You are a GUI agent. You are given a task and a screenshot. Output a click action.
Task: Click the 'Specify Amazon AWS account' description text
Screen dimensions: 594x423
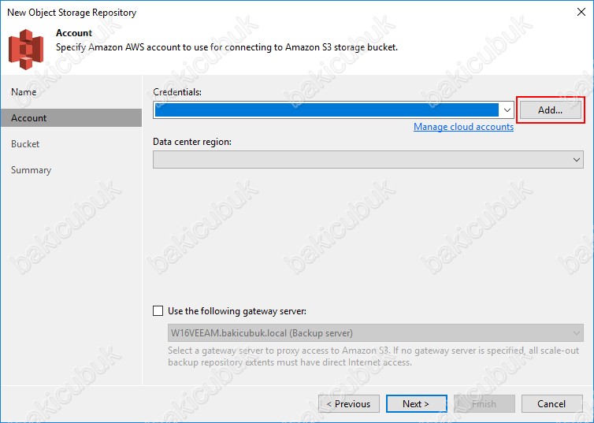pos(227,48)
